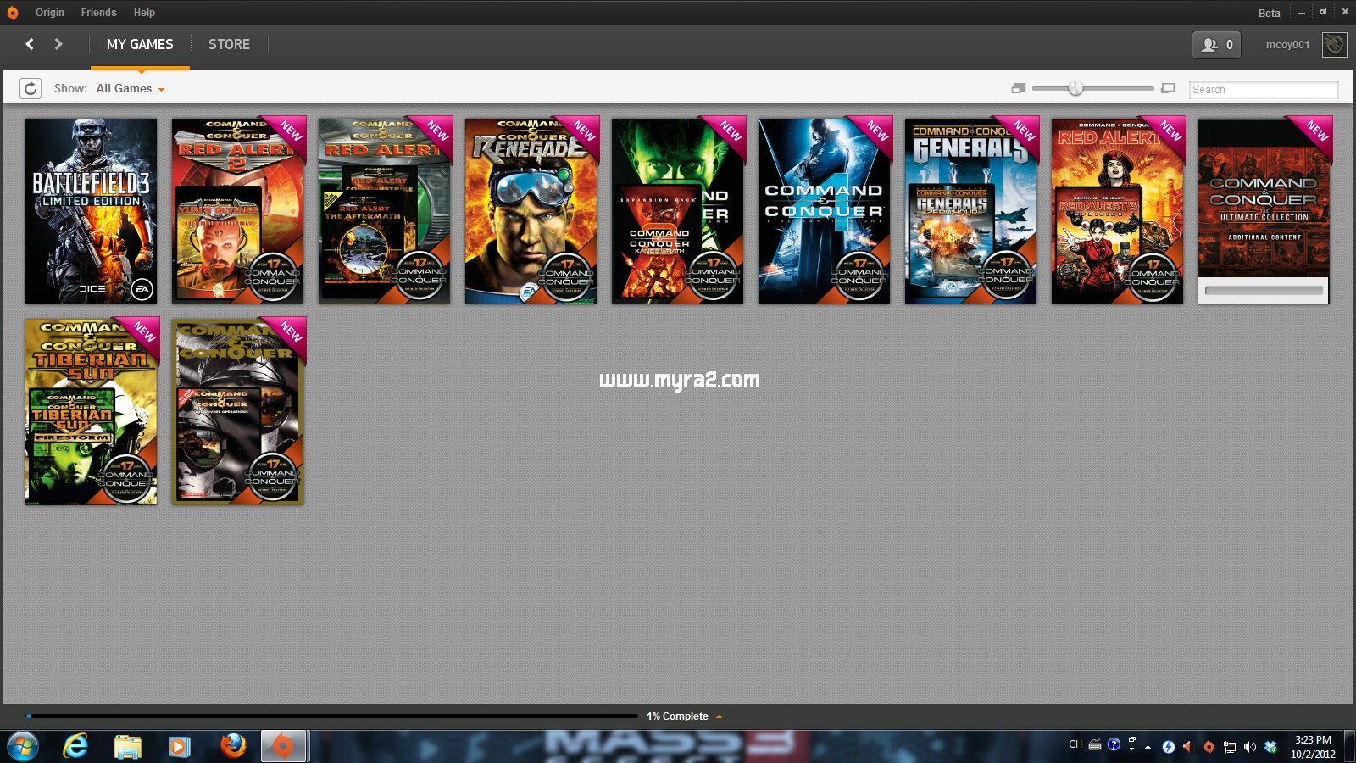The width and height of the screenshot is (1356, 763).
Task: Launch Internet Explorer from taskbar
Action: coord(76,747)
